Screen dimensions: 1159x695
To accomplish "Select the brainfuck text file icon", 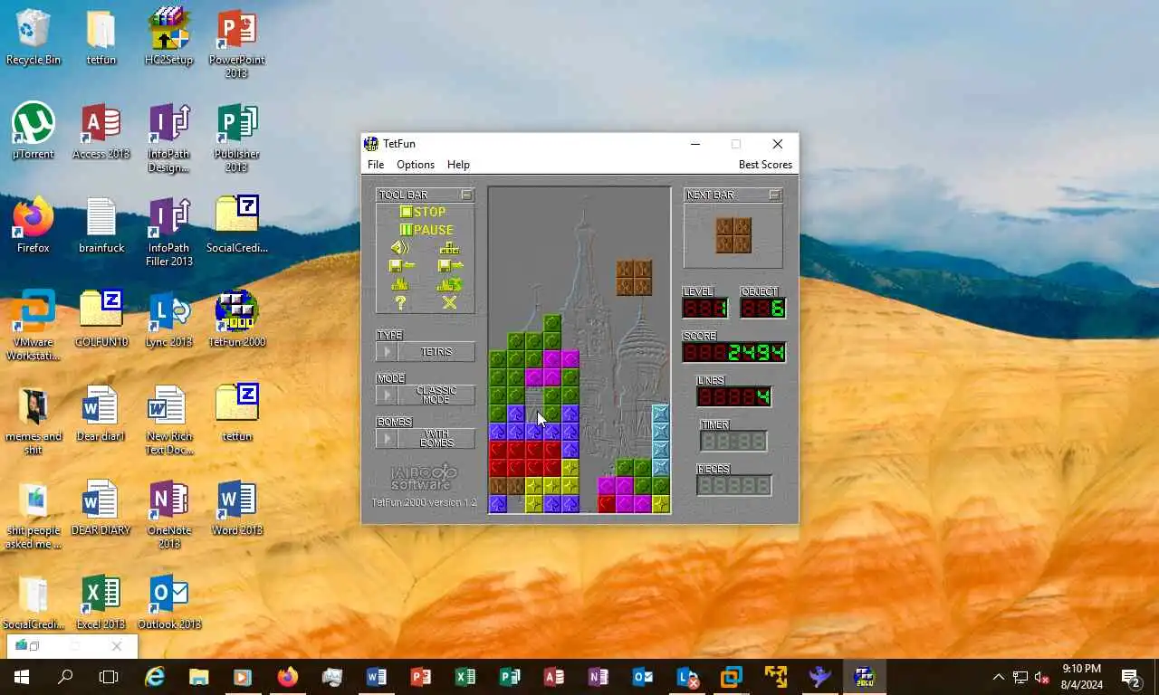I will (x=101, y=226).
